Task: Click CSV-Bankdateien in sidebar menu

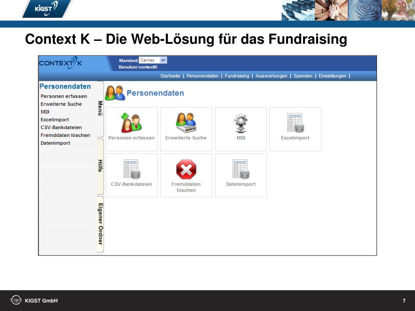Action: 61,128
